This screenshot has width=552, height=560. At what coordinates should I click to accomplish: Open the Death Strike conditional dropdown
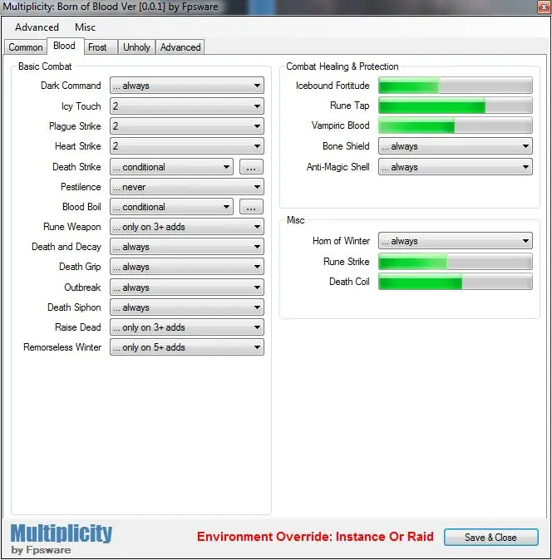click(171, 167)
